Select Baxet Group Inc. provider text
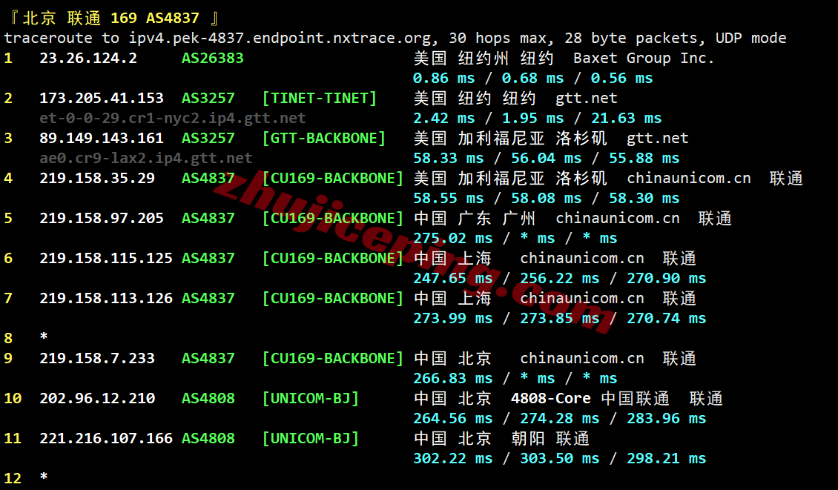 click(x=644, y=59)
